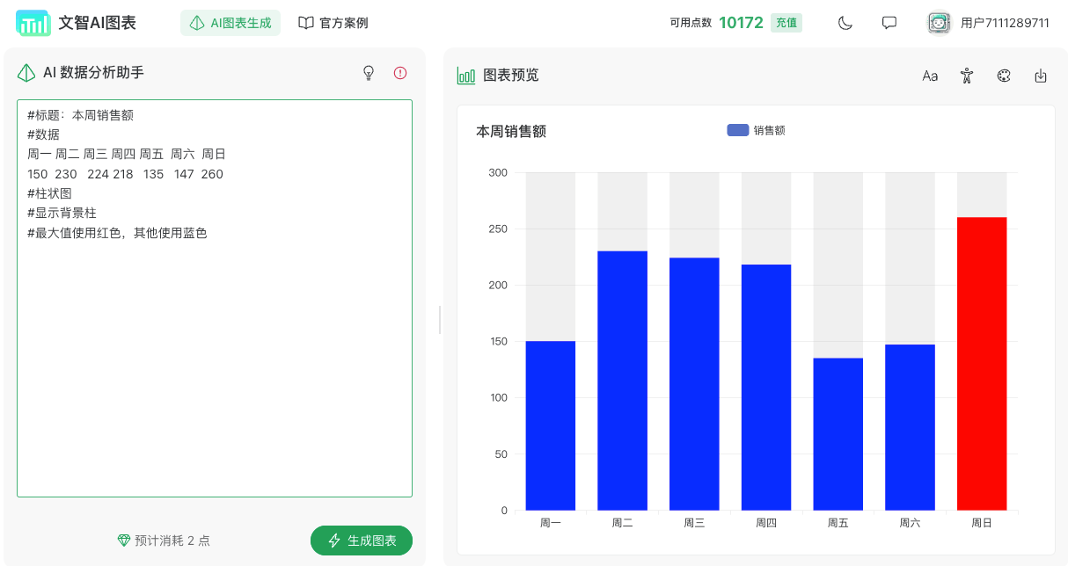
Task: Click the user avatar image
Action: [x=940, y=23]
